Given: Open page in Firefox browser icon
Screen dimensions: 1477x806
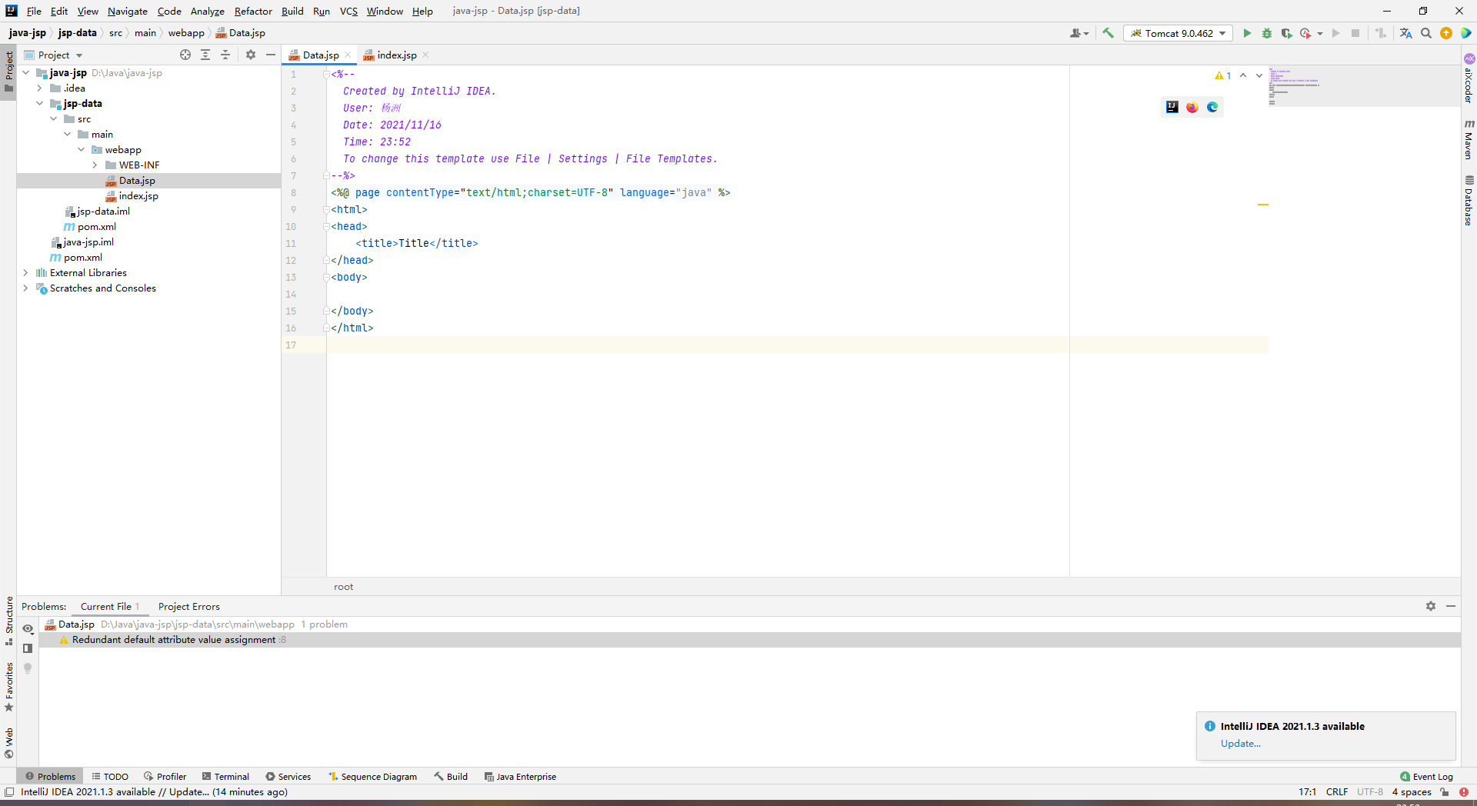Looking at the screenshot, I should [1192, 107].
